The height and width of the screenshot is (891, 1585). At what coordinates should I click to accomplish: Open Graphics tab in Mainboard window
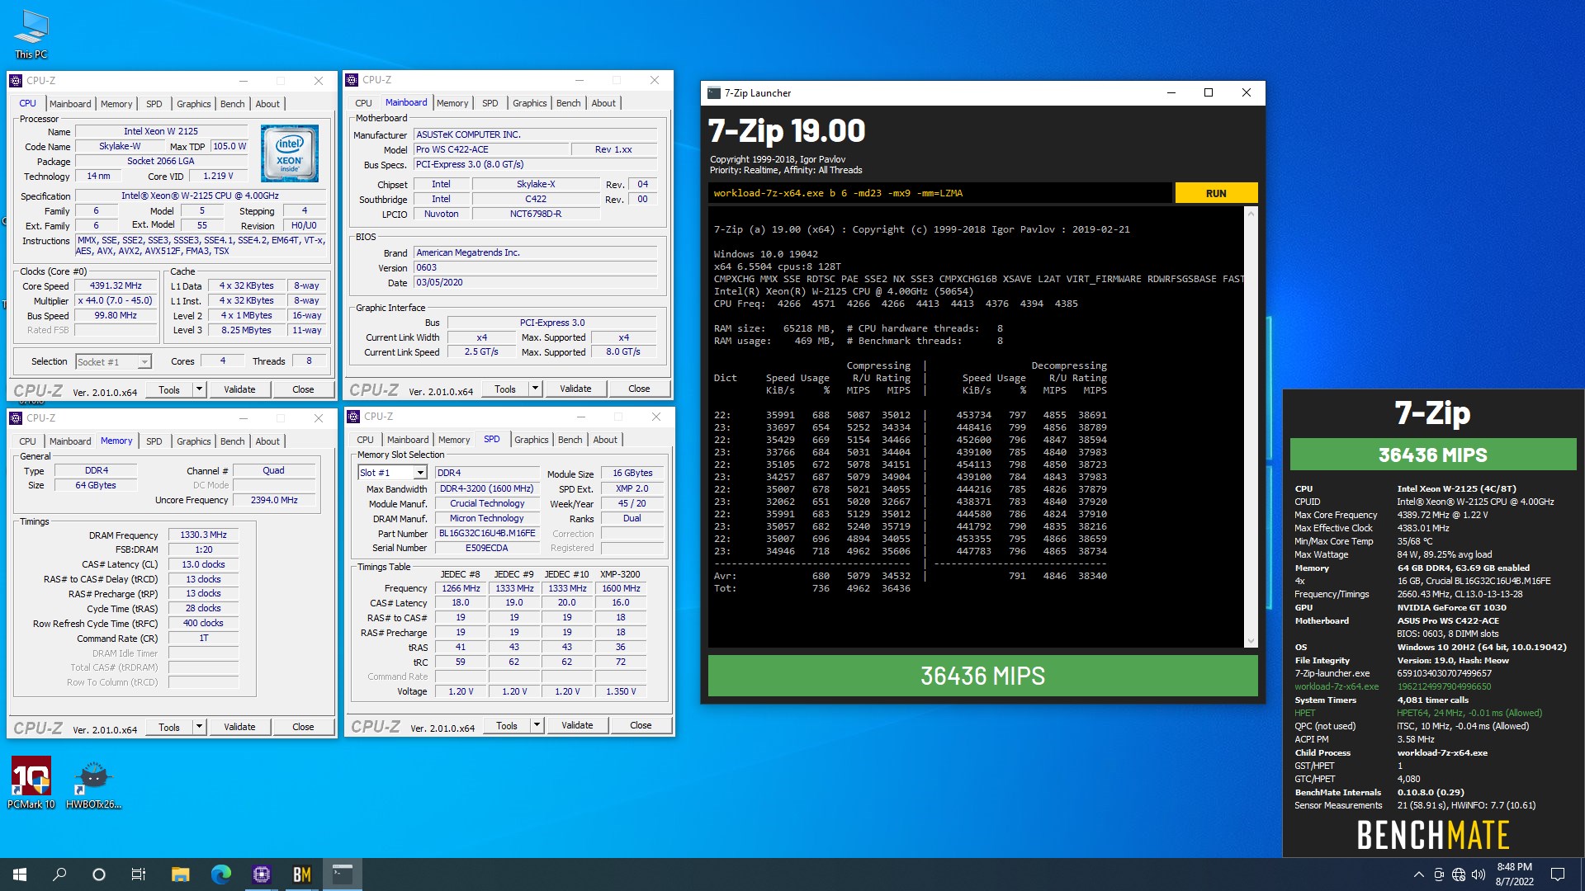click(529, 103)
